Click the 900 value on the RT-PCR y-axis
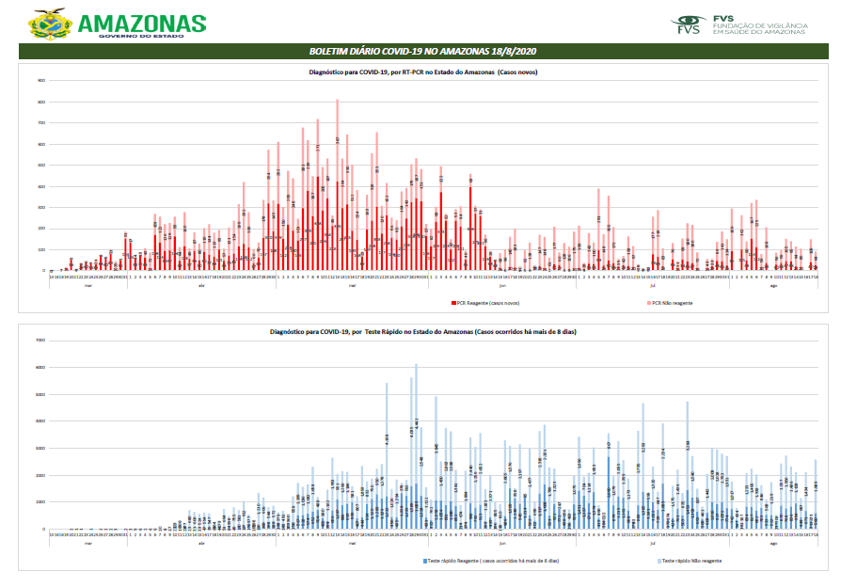The height and width of the screenshot is (587, 841). (42, 80)
